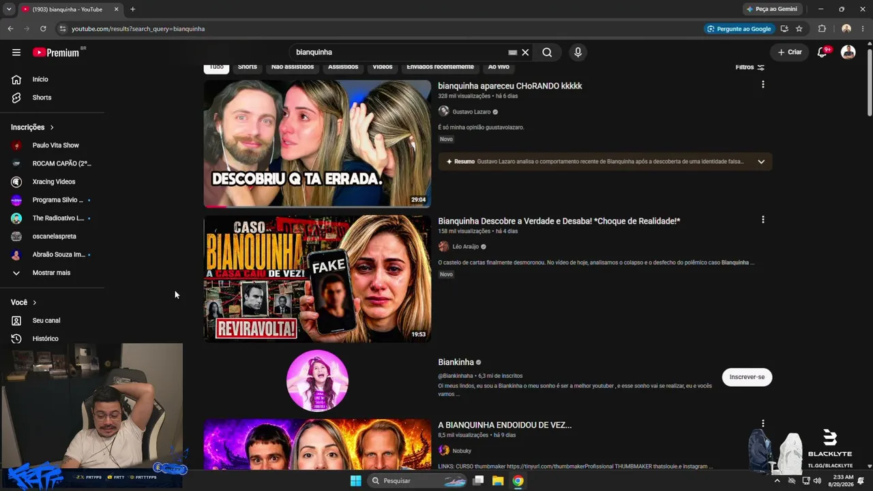
Task: Open the on-screen keyboard in search box
Action: coord(512,53)
